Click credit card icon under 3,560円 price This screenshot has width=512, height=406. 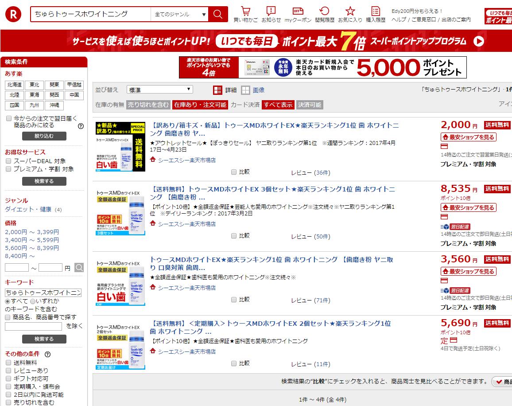coord(444,281)
